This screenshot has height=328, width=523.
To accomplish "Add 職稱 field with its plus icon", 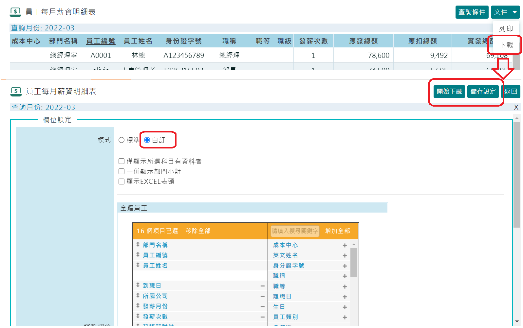I will point(345,276).
